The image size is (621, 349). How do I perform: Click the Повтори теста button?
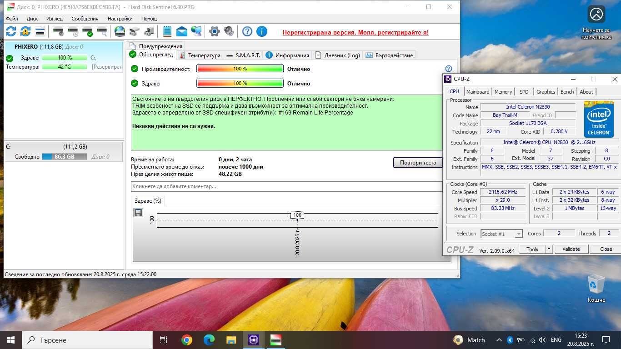tap(418, 163)
